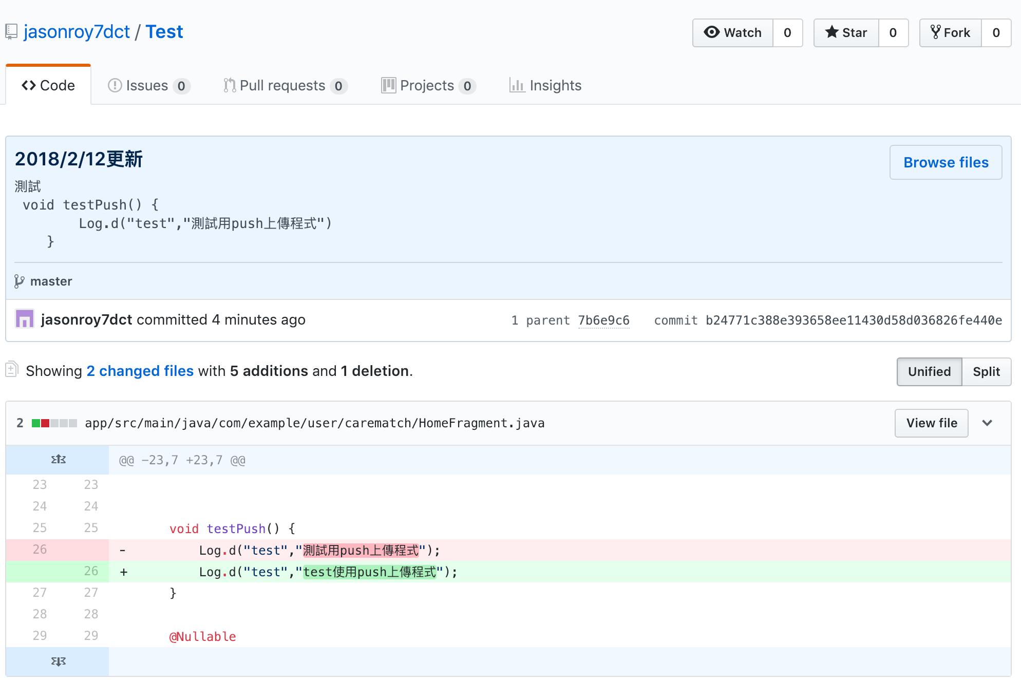Click the hunk header @@ -23,7 +23,7 @@
This screenshot has width=1021, height=680.
click(182, 460)
